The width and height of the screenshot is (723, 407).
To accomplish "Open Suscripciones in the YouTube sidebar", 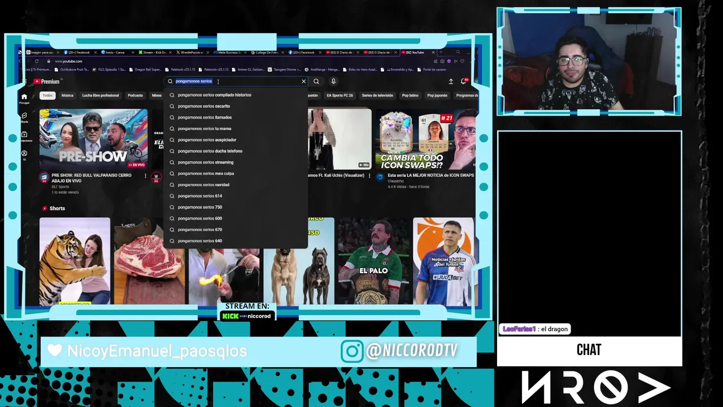I will (24, 137).
